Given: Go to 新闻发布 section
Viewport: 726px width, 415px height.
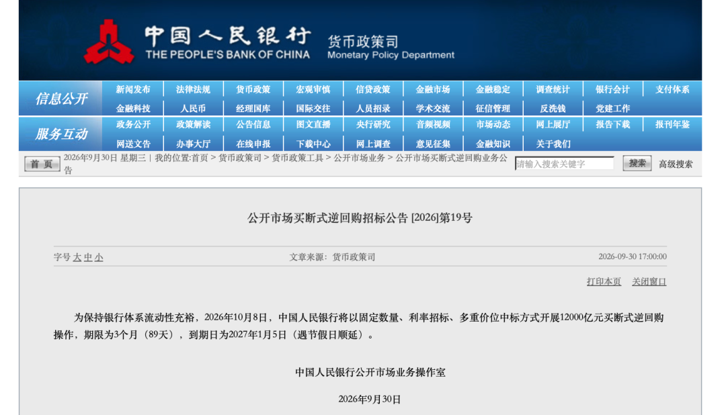Looking at the screenshot, I should click(x=133, y=89).
